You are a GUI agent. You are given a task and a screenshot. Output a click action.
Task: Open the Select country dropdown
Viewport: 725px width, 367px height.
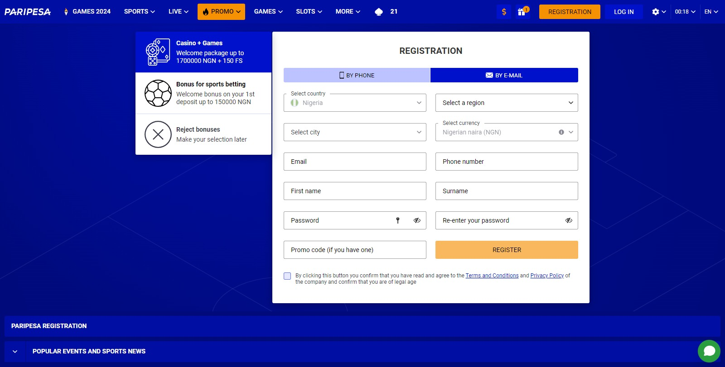click(x=355, y=103)
